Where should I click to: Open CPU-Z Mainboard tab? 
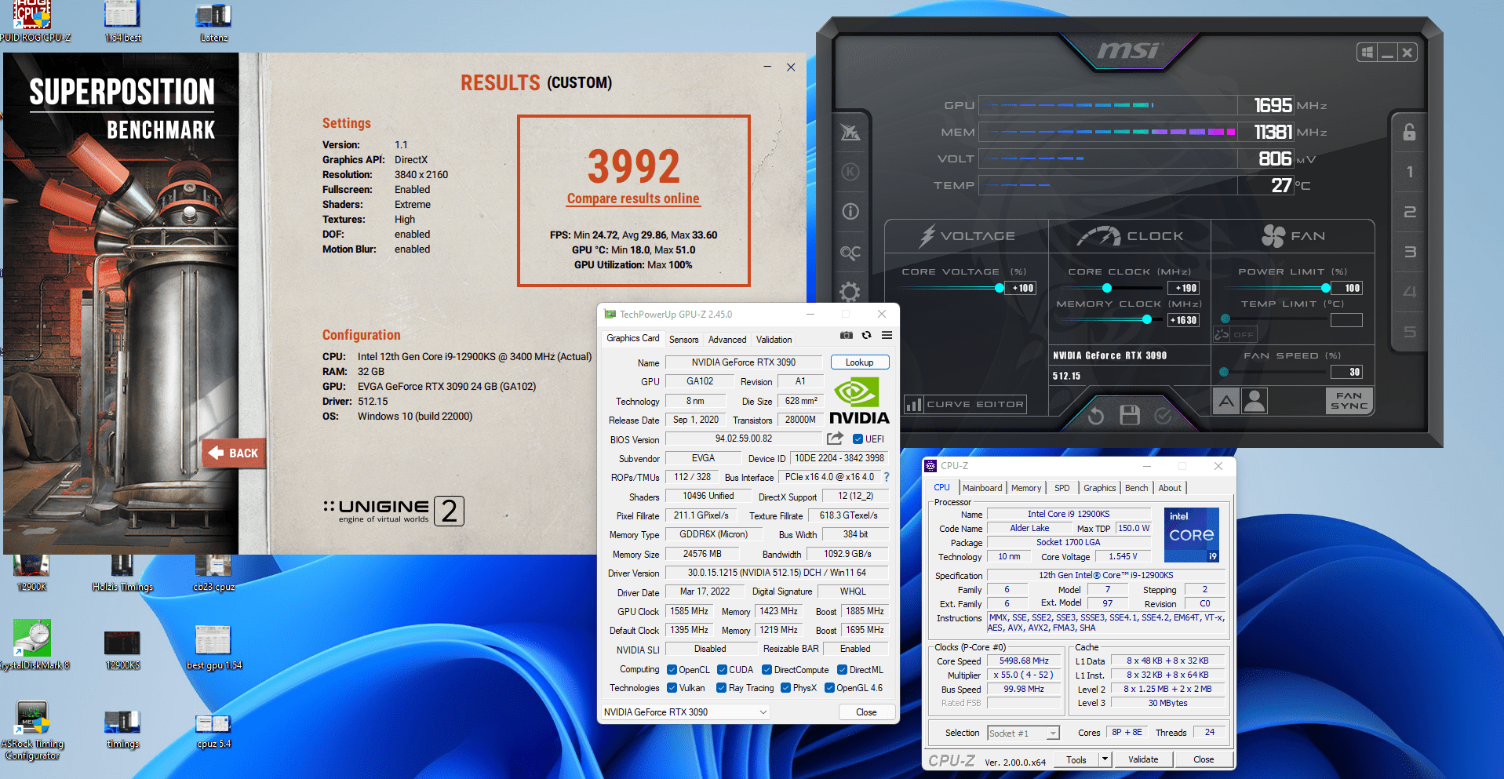982,488
